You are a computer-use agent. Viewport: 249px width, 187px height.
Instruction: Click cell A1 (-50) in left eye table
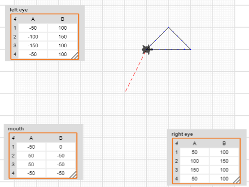(x=33, y=28)
